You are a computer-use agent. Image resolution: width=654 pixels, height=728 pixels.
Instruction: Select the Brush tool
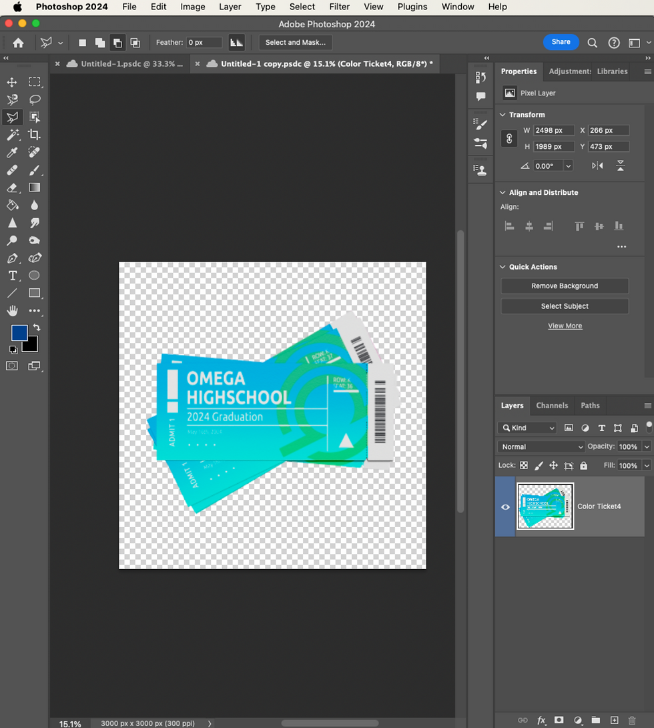tap(35, 170)
